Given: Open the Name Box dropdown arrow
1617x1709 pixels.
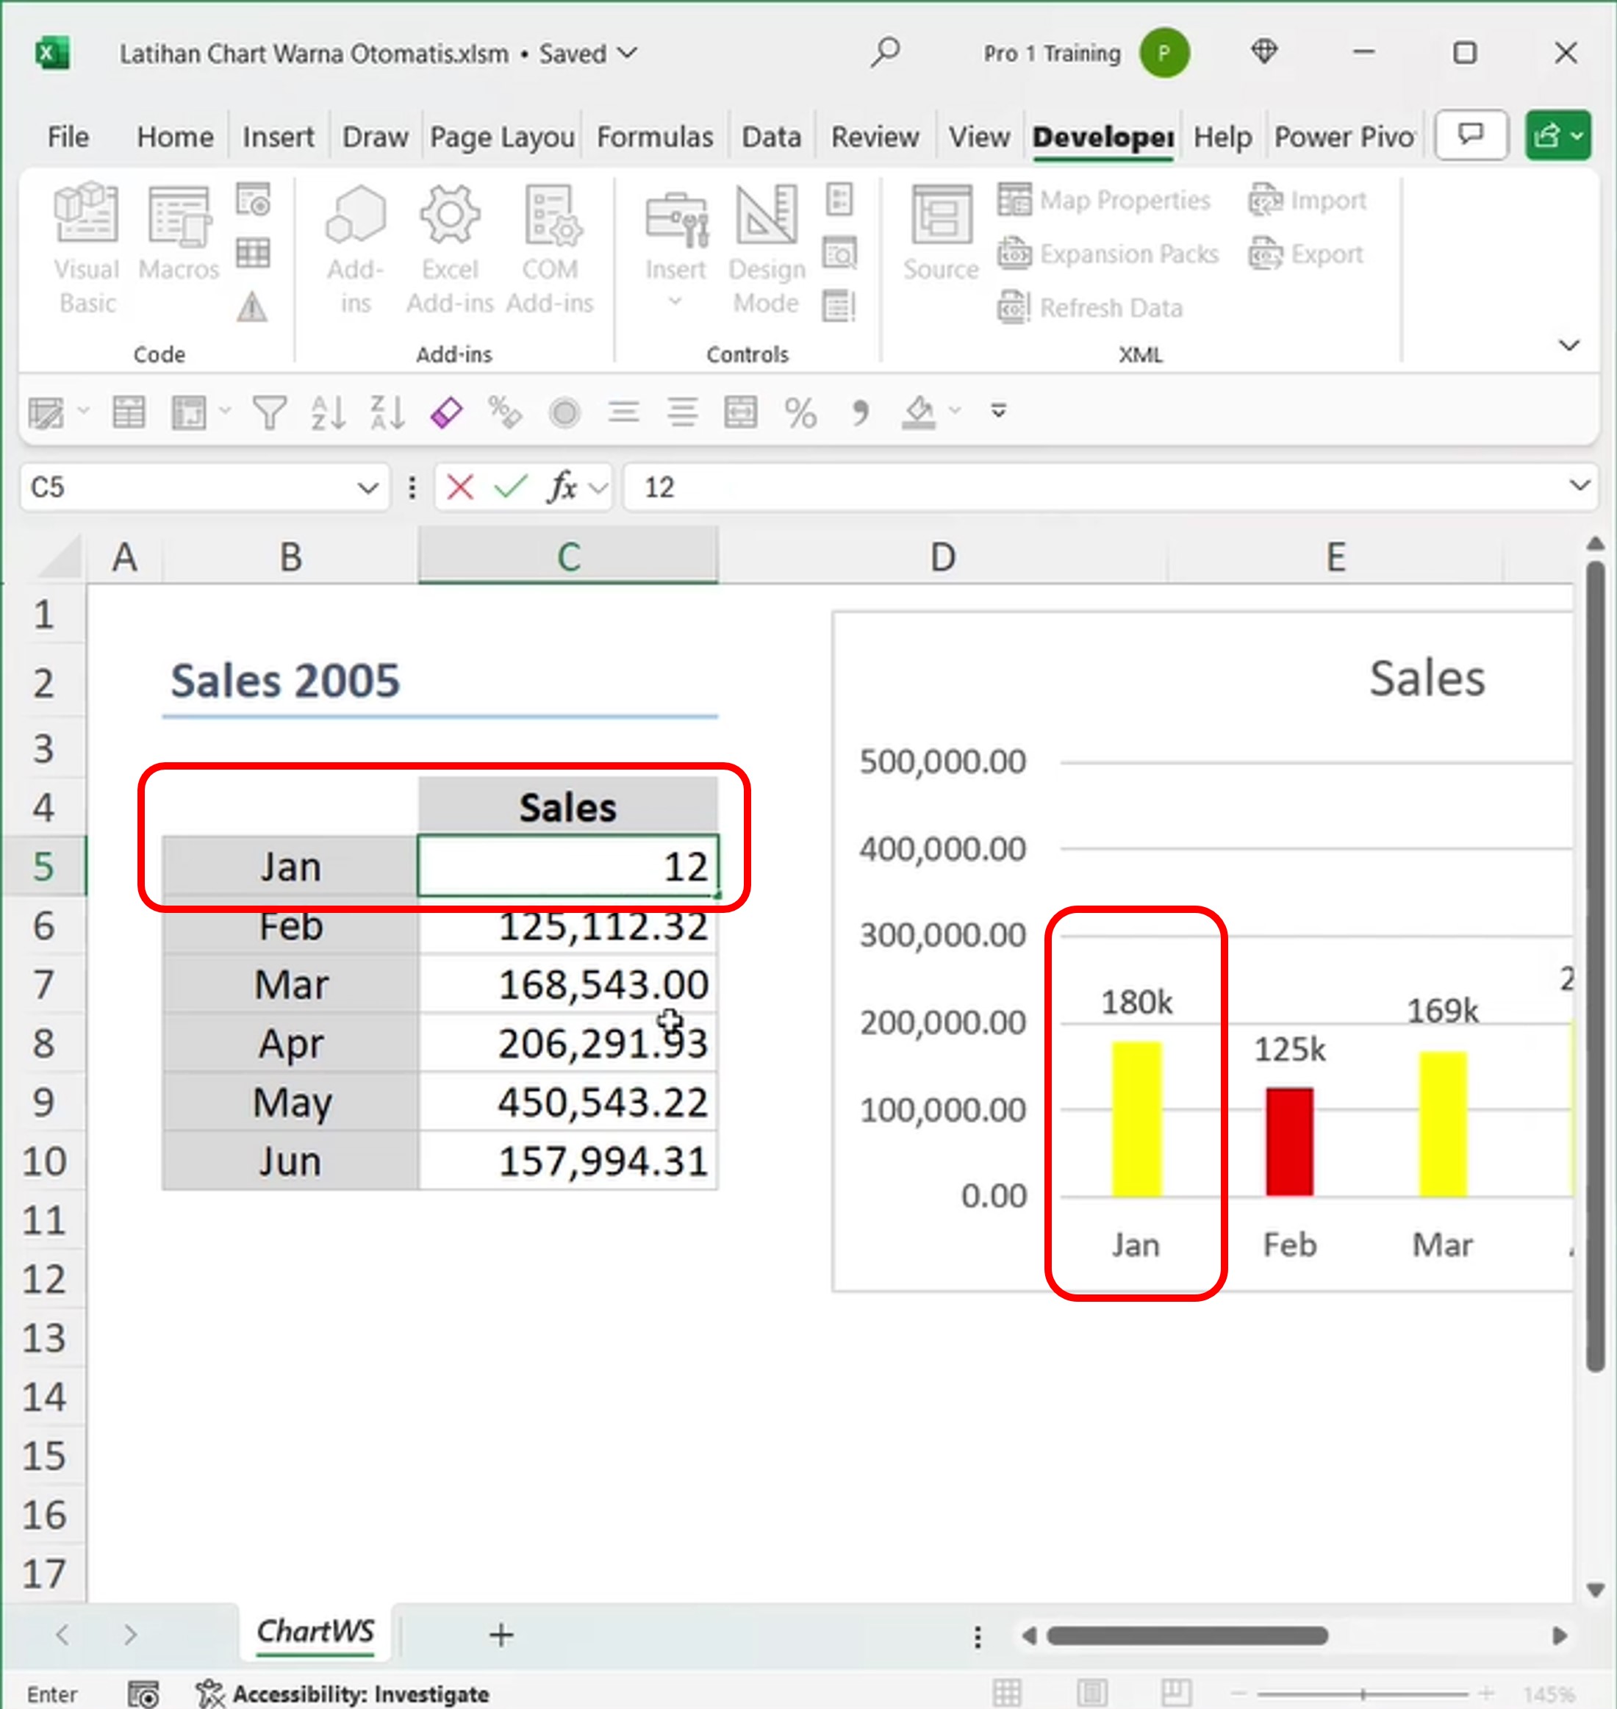Looking at the screenshot, I should (368, 489).
